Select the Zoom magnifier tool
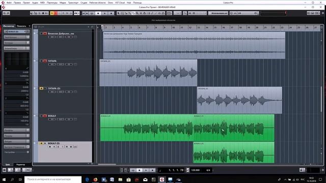The height and width of the screenshot is (183, 326). [137, 13]
